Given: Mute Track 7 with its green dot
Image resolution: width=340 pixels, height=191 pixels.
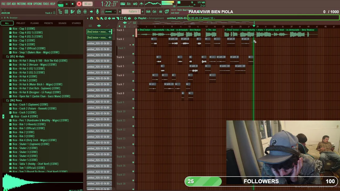Looking at the screenshot, I should click(x=133, y=90).
